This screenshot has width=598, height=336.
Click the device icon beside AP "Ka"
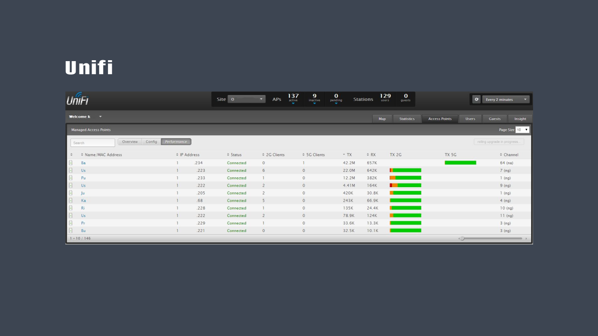click(x=71, y=200)
